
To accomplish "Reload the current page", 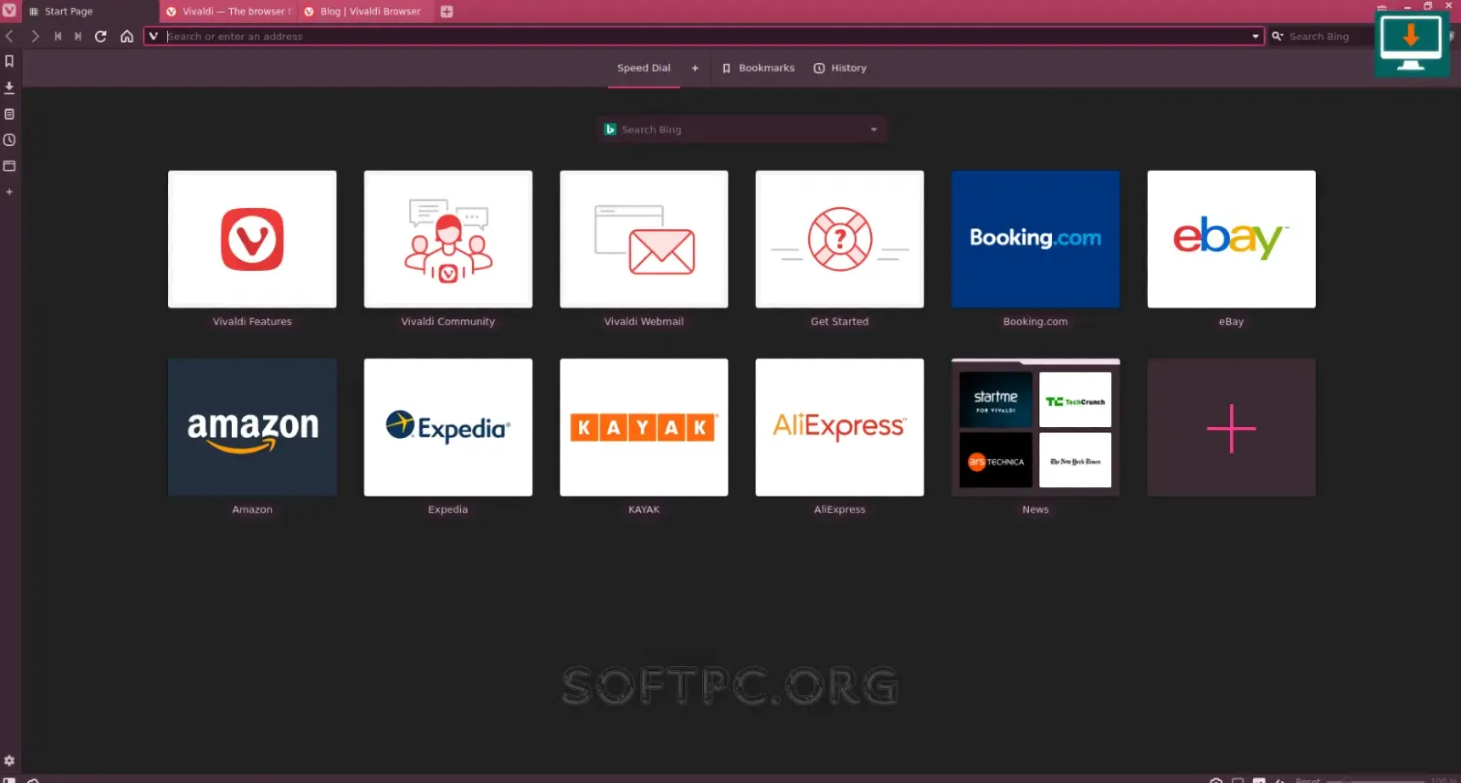I will coord(101,37).
